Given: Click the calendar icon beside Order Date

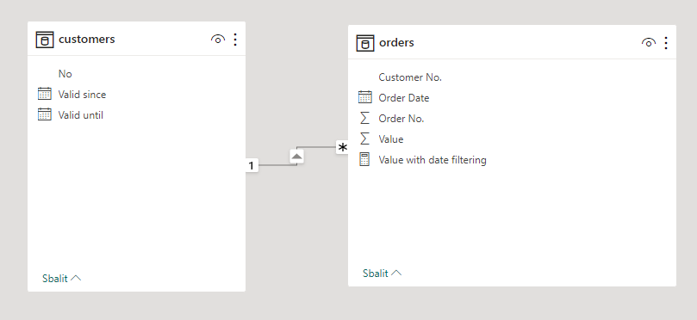Looking at the screenshot, I should pyautogui.click(x=365, y=97).
